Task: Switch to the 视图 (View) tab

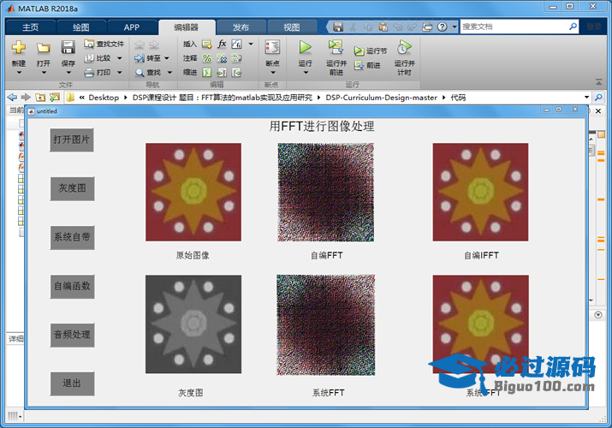Action: [292, 27]
